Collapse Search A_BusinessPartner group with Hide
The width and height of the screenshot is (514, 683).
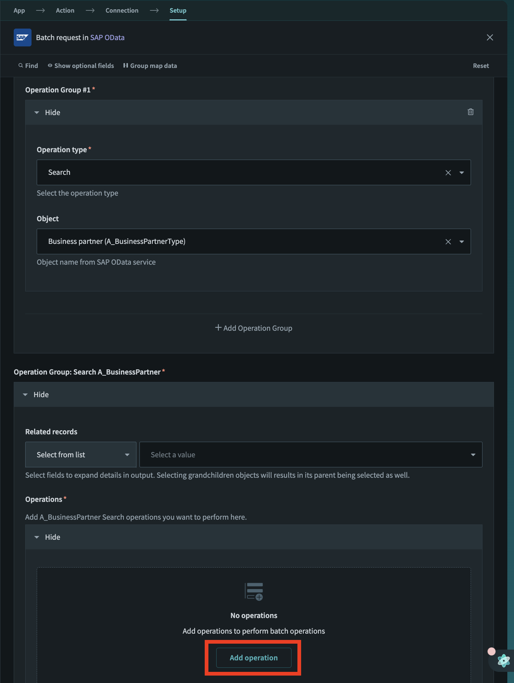[36, 395]
